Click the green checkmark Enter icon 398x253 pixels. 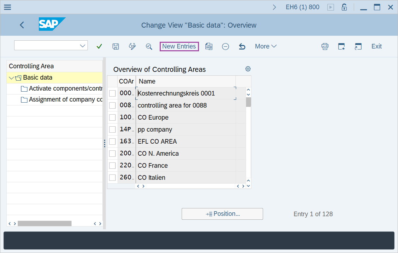[99, 46]
